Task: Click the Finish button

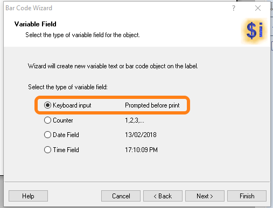Action: point(247,196)
